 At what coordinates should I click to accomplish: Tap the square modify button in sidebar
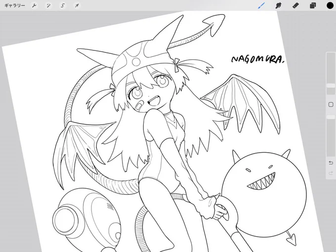tap(331, 104)
